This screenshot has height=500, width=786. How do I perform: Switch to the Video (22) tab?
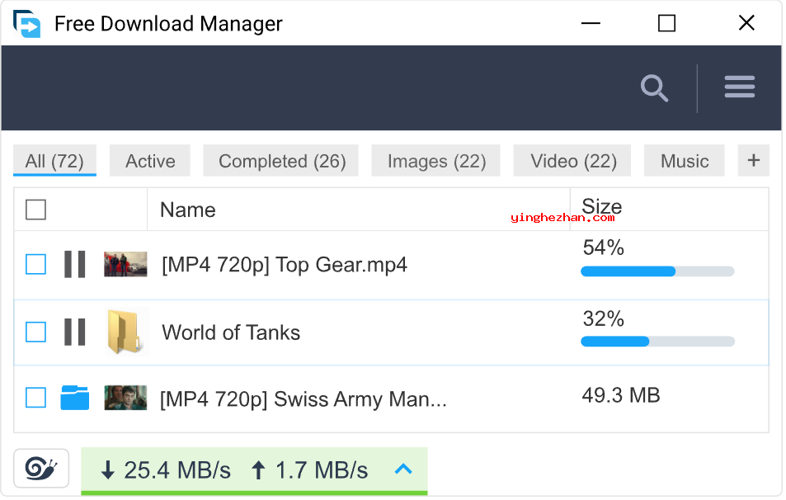tap(573, 161)
